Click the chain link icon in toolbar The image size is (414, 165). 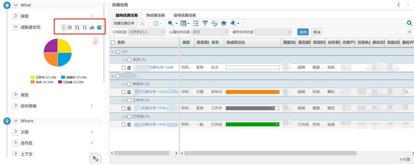pos(214,23)
